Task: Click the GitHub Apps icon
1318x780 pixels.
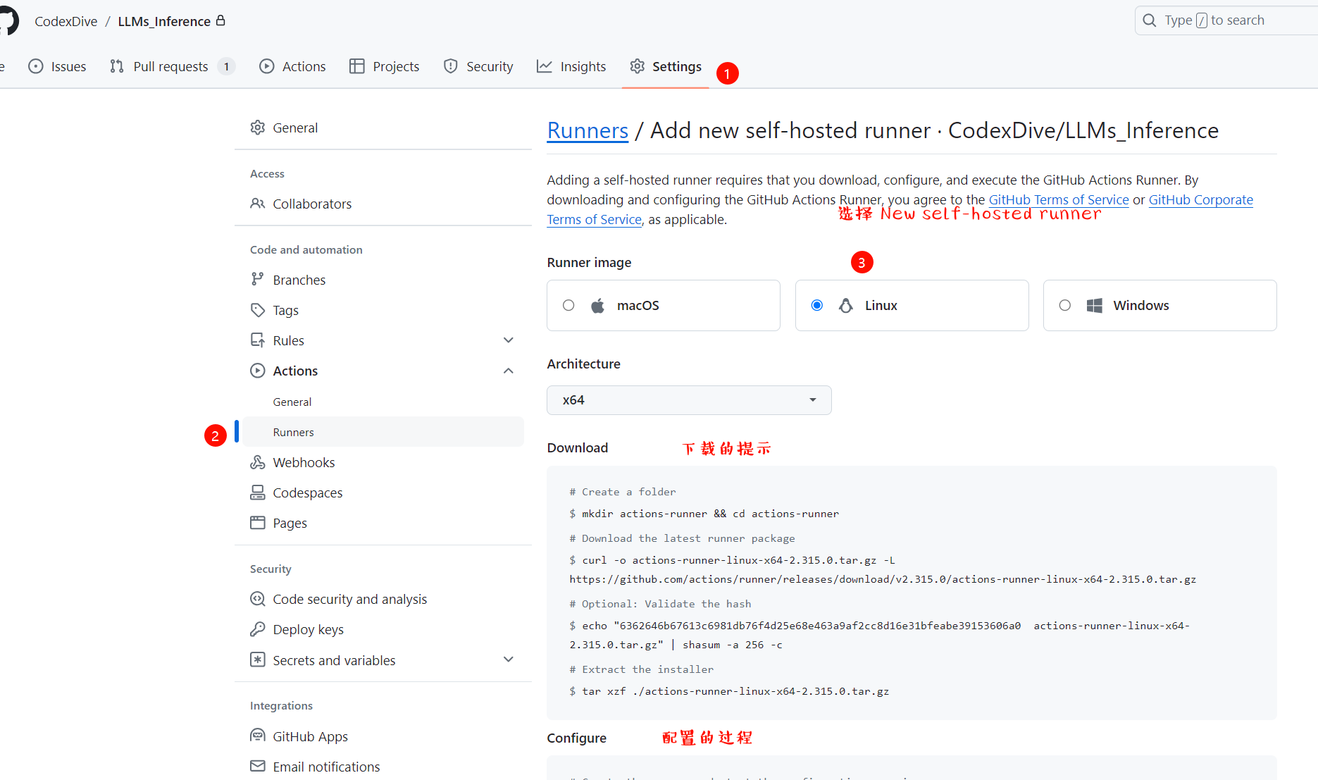Action: (258, 736)
